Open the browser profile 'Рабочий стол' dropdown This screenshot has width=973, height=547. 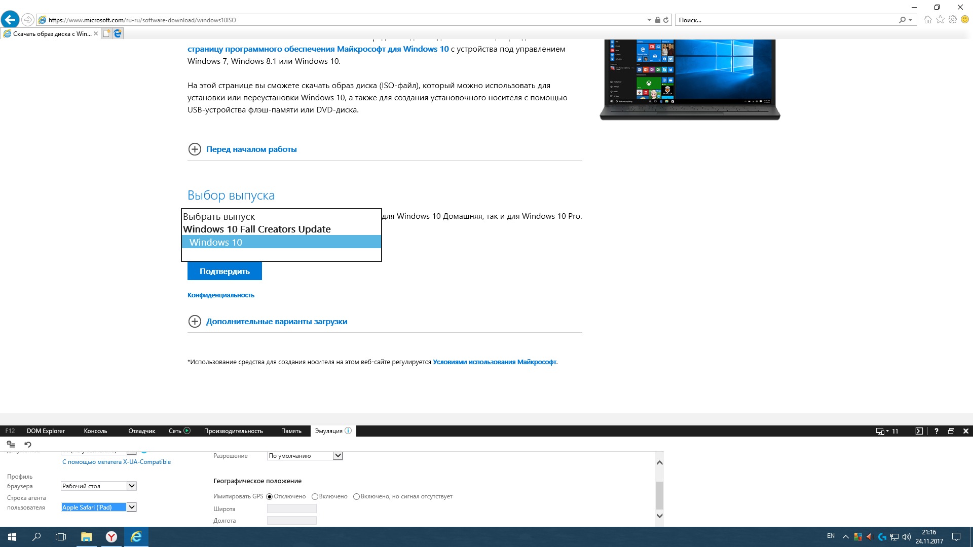(131, 486)
